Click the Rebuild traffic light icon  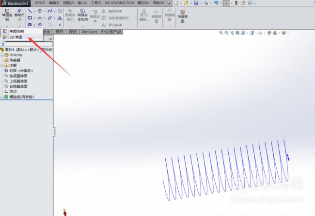236,3
